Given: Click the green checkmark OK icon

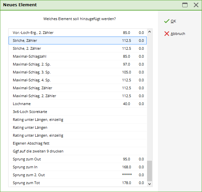Looking at the screenshot, I should pos(166,21).
